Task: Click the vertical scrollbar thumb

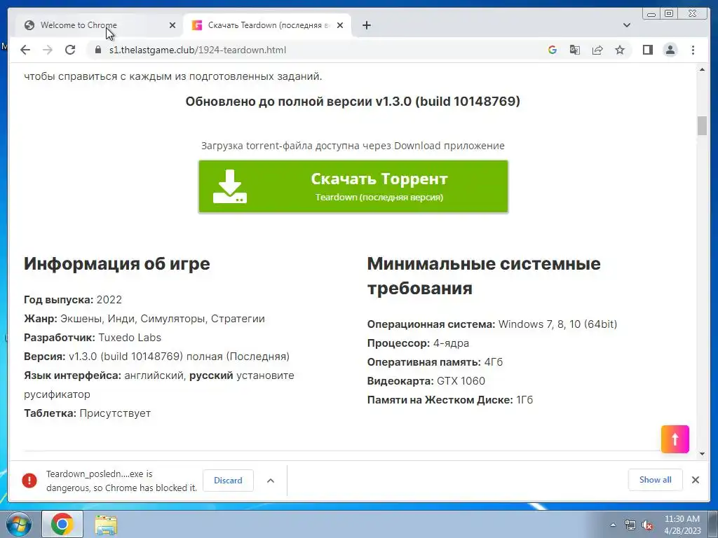Action: [x=702, y=126]
